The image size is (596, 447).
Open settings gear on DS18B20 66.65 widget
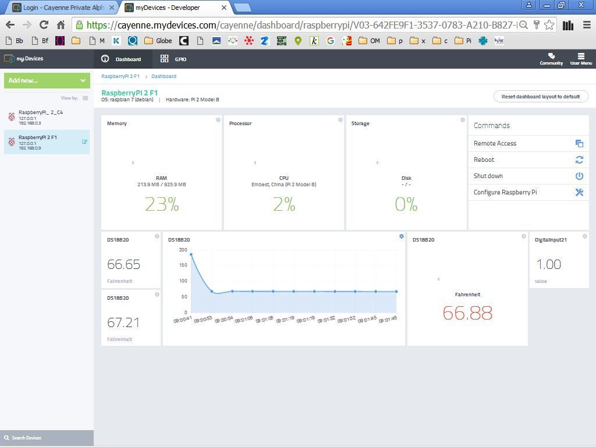click(x=157, y=236)
